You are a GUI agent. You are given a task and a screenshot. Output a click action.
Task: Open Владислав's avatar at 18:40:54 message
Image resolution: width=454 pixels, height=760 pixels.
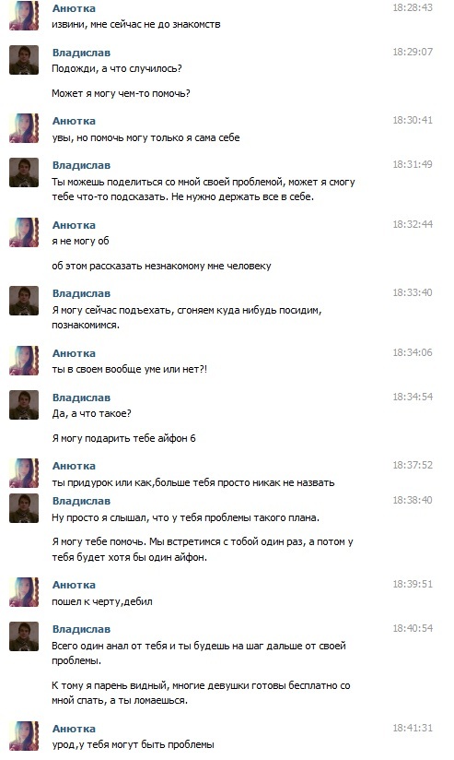click(24, 636)
